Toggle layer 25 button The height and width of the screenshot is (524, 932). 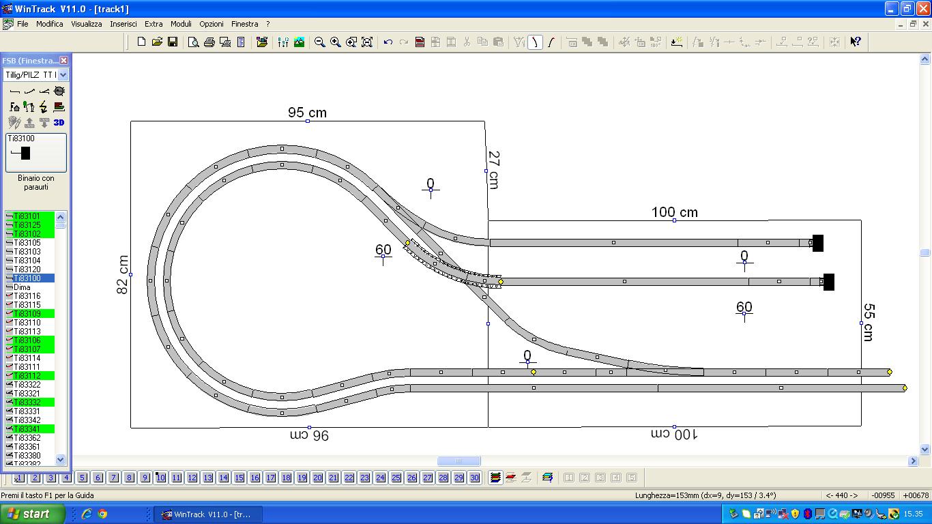(x=396, y=478)
